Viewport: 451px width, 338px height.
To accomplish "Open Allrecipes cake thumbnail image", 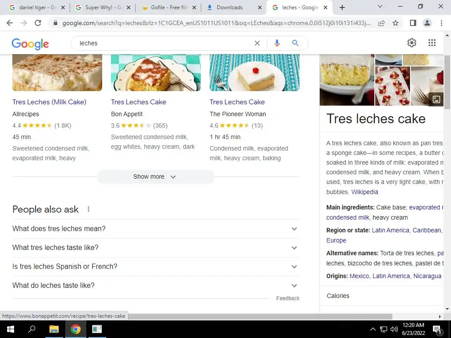I will (x=57, y=73).
